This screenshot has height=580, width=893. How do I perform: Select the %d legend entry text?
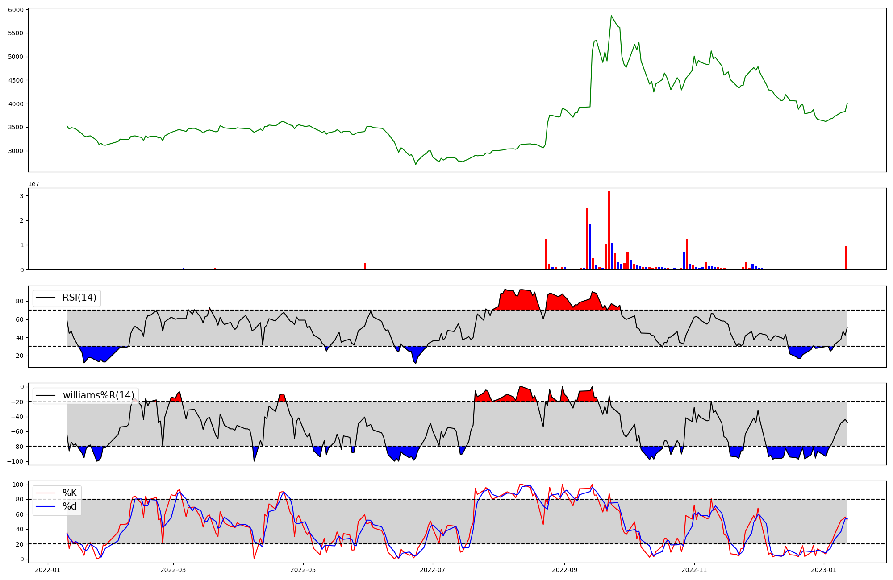(70, 506)
